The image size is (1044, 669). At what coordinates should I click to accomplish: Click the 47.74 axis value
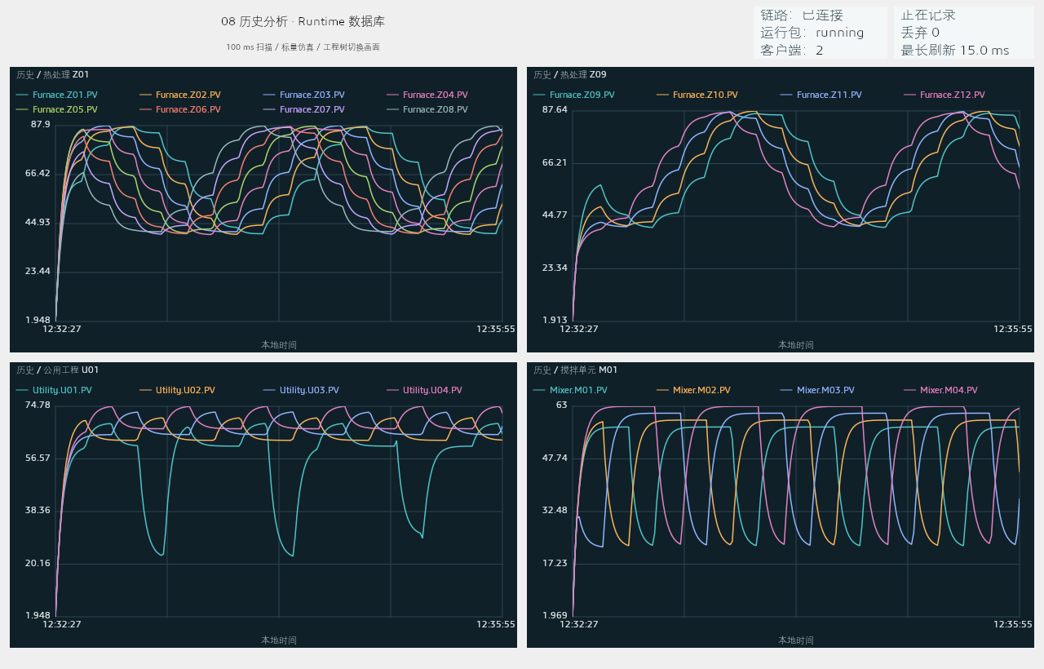[x=555, y=459]
